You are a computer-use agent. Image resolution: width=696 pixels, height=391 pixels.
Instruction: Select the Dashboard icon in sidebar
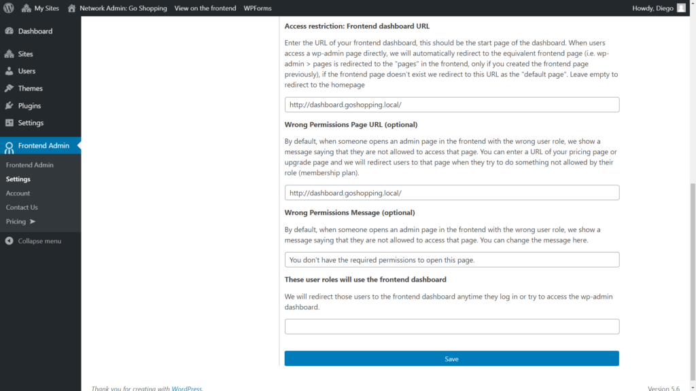[9, 31]
